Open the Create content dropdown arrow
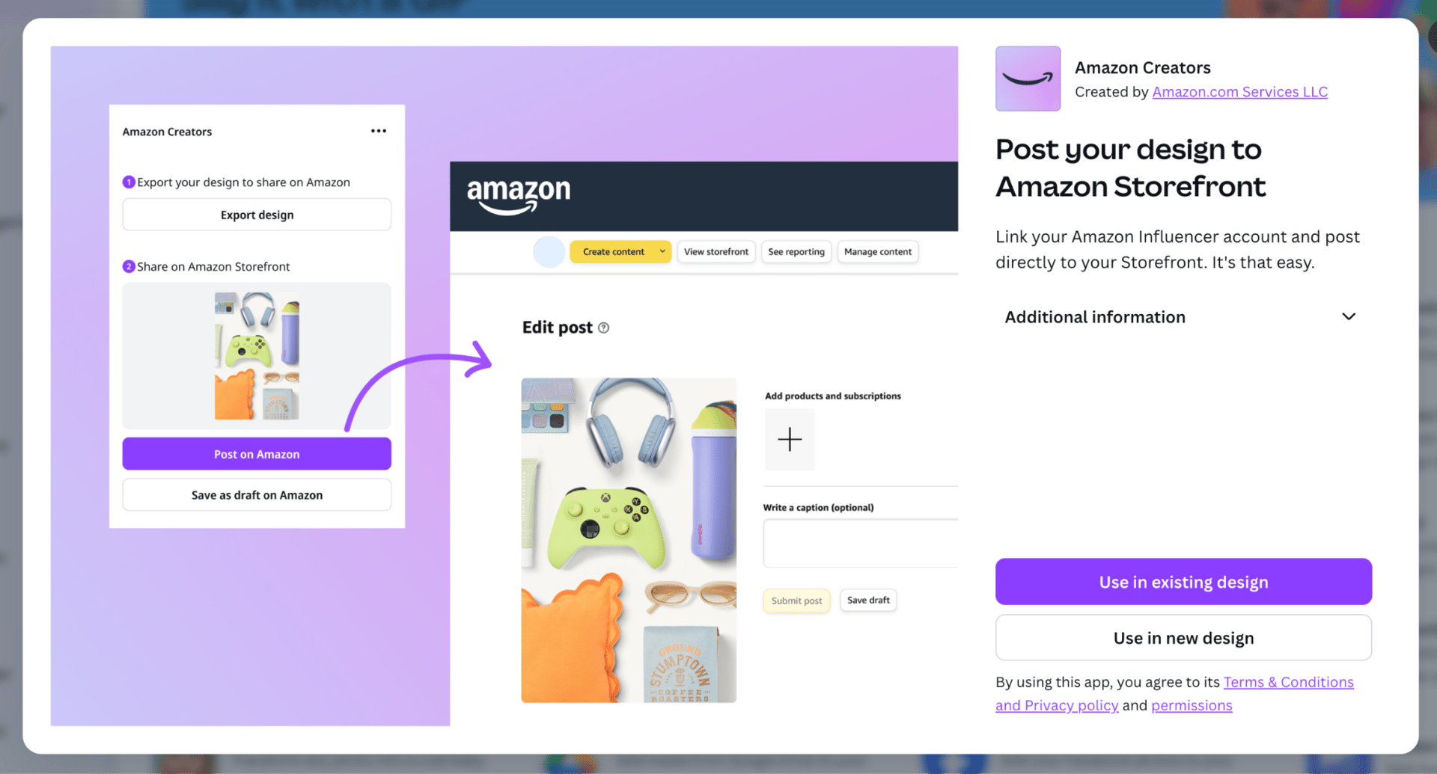Viewport: 1437px width, 774px height. click(x=662, y=251)
